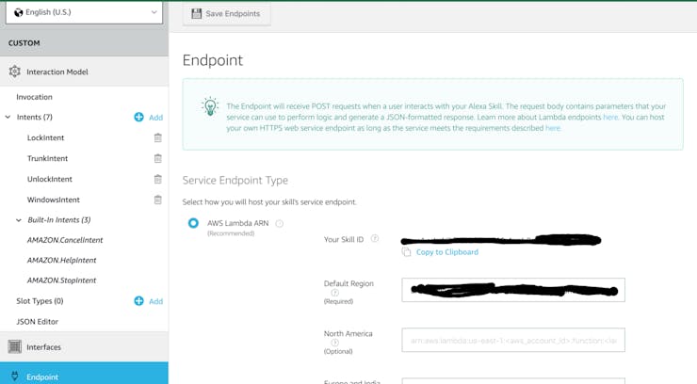The image size is (697, 384).
Task: Collapse the Built-In Intents (3) chevron
Action: coord(19,220)
